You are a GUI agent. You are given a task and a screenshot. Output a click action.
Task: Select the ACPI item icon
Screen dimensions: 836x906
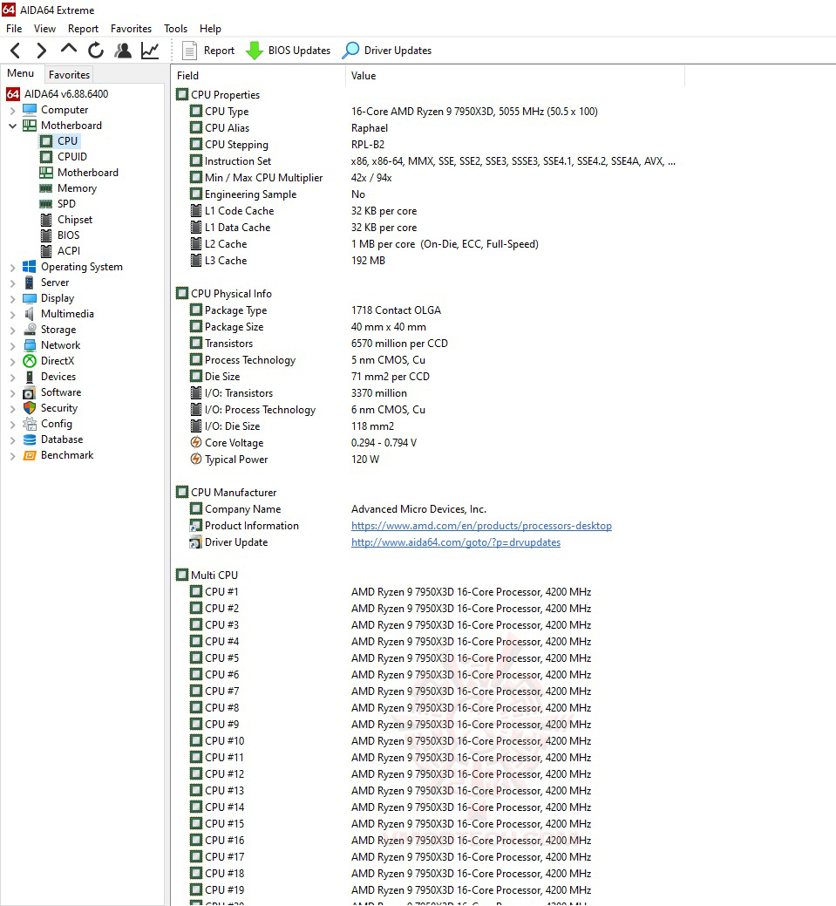(x=46, y=251)
